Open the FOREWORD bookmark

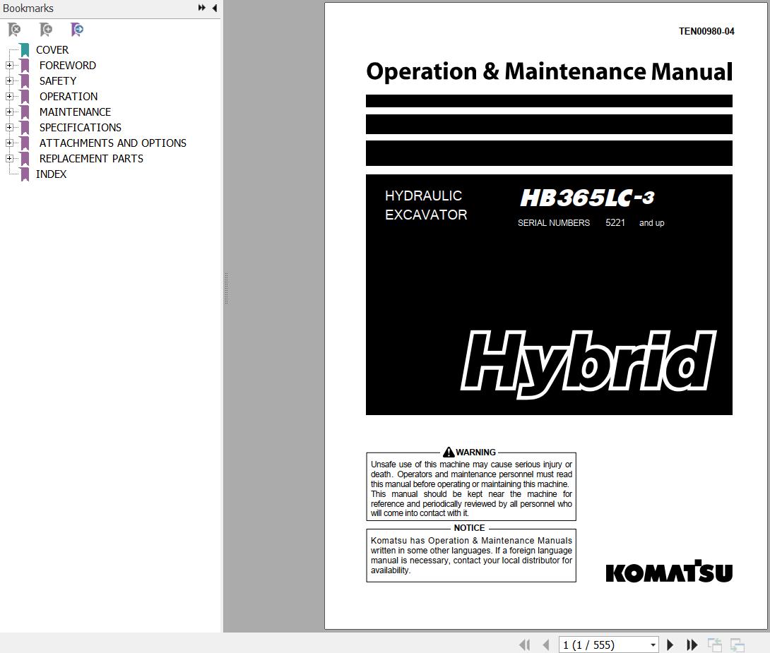pos(68,65)
